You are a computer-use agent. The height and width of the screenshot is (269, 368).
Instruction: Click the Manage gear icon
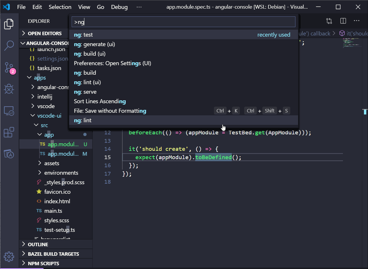coord(9,257)
